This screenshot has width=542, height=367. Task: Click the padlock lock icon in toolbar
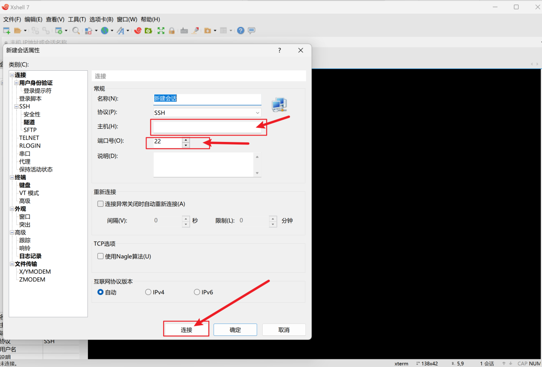tap(172, 31)
